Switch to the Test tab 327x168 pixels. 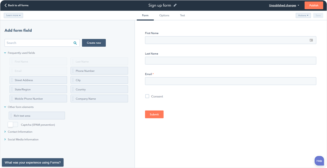click(x=182, y=16)
